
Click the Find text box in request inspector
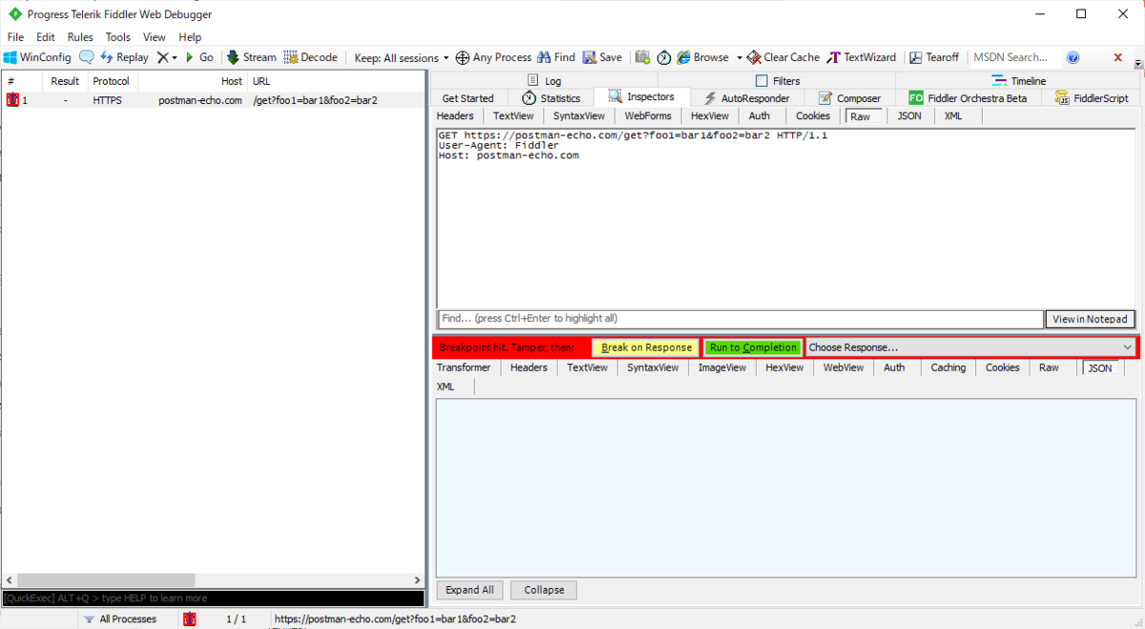point(739,319)
